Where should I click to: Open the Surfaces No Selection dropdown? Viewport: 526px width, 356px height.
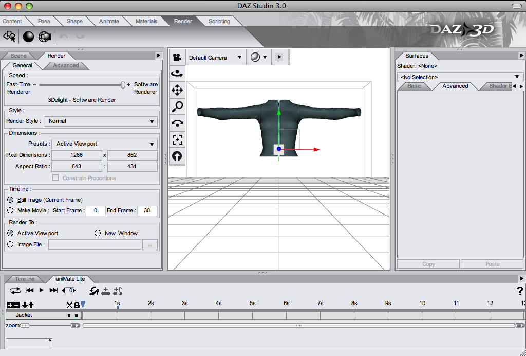pyautogui.click(x=460, y=77)
